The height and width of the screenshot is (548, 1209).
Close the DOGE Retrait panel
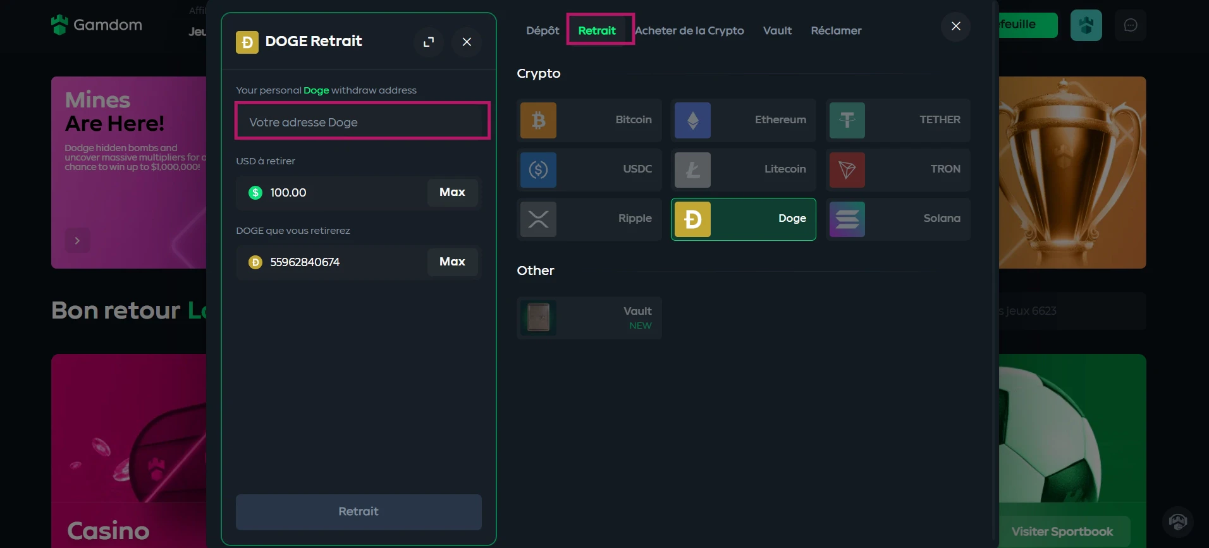467,42
